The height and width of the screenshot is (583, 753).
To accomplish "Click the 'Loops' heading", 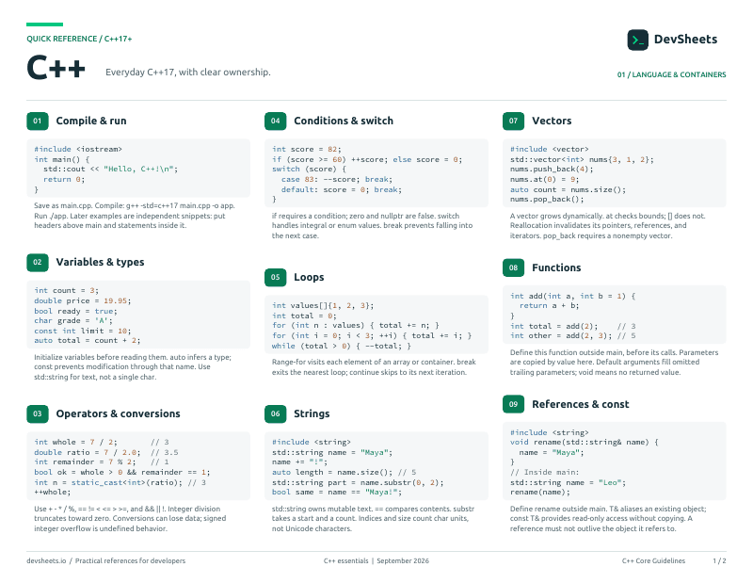I will [x=309, y=277].
